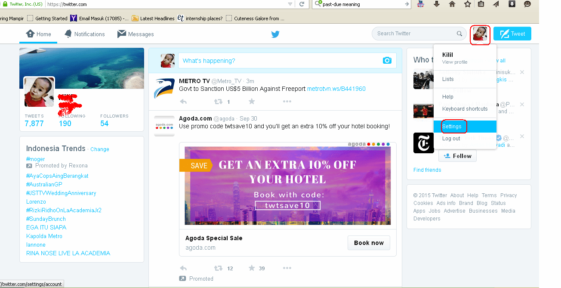This screenshot has width=561, height=288.
Task: Open the Find friends link
Action: click(x=427, y=170)
